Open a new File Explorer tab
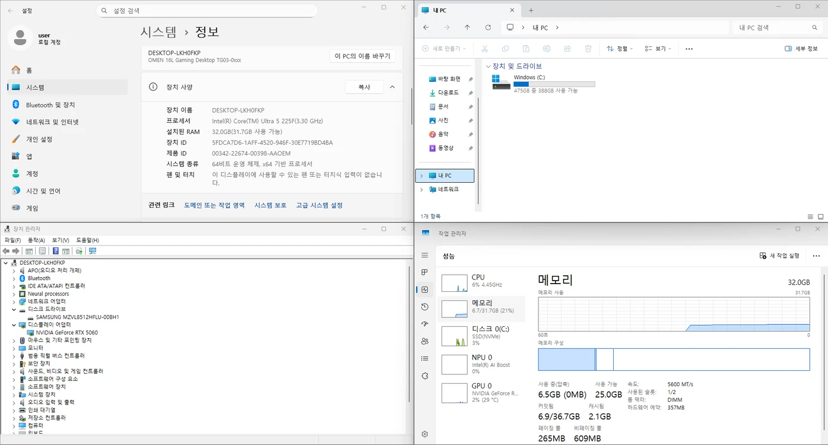Image resolution: width=828 pixels, height=445 pixels. point(531,10)
